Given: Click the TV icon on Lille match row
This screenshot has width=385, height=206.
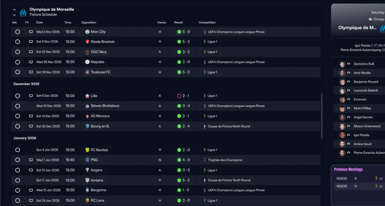Looking at the screenshot, I should [x=31, y=96].
